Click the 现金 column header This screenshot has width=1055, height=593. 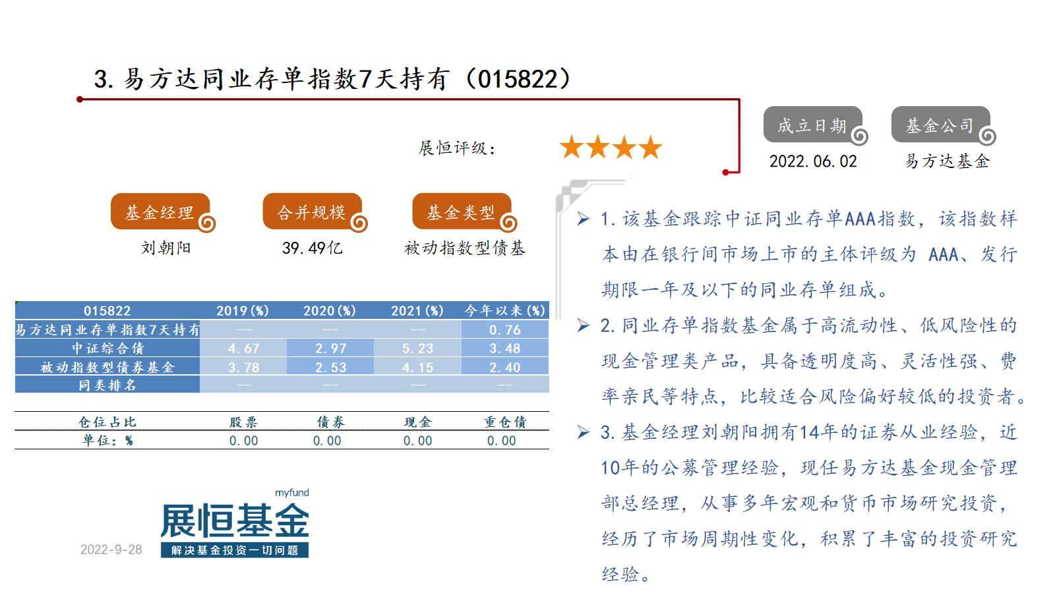[418, 422]
